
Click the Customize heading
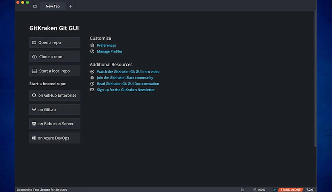click(x=100, y=38)
